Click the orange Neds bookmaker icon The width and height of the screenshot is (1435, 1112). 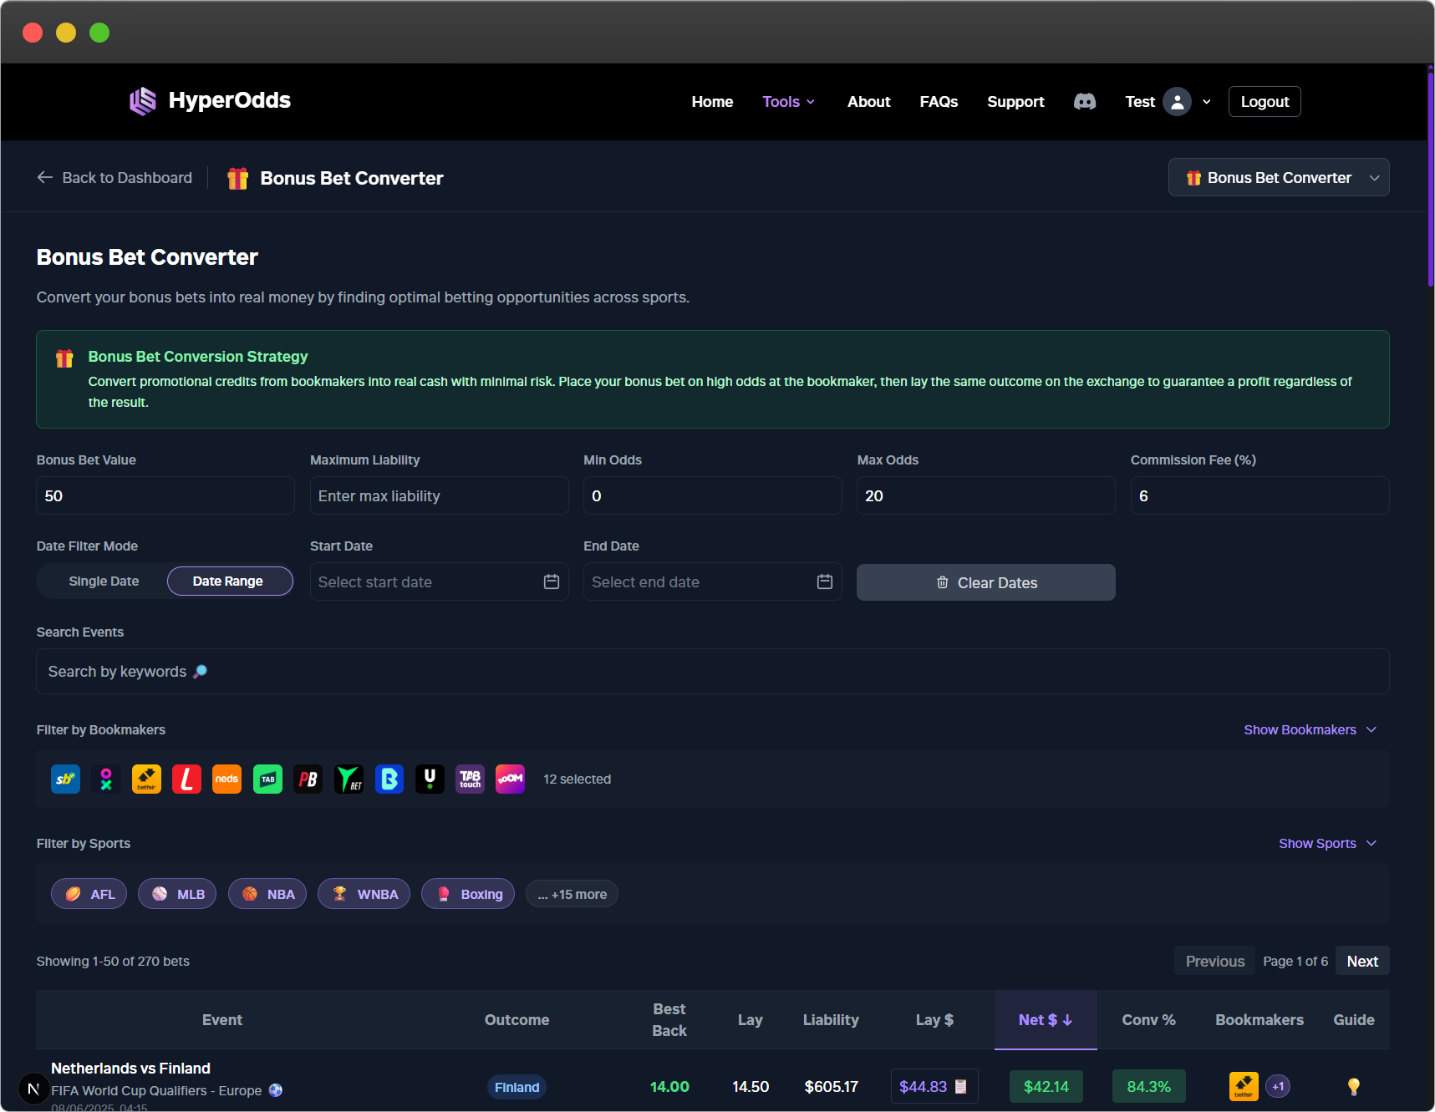227,779
